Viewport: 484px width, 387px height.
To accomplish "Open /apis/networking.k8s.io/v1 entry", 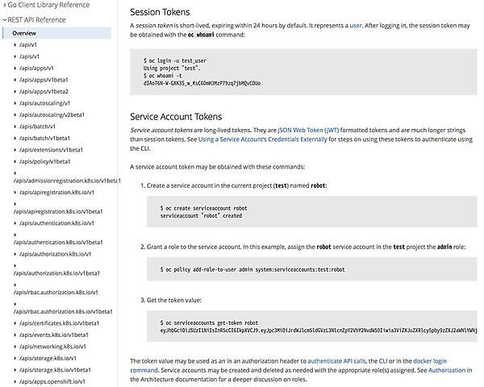I will (x=52, y=346).
